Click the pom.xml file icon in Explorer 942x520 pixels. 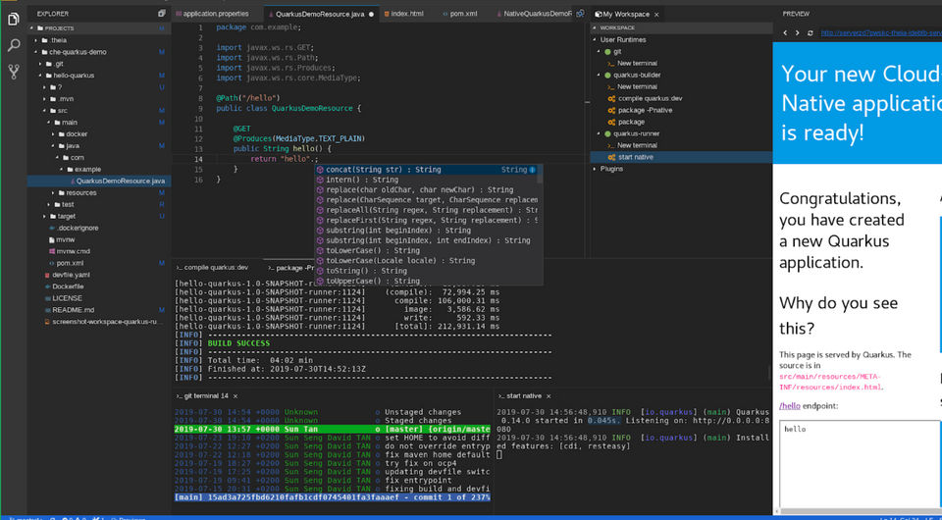(52, 263)
